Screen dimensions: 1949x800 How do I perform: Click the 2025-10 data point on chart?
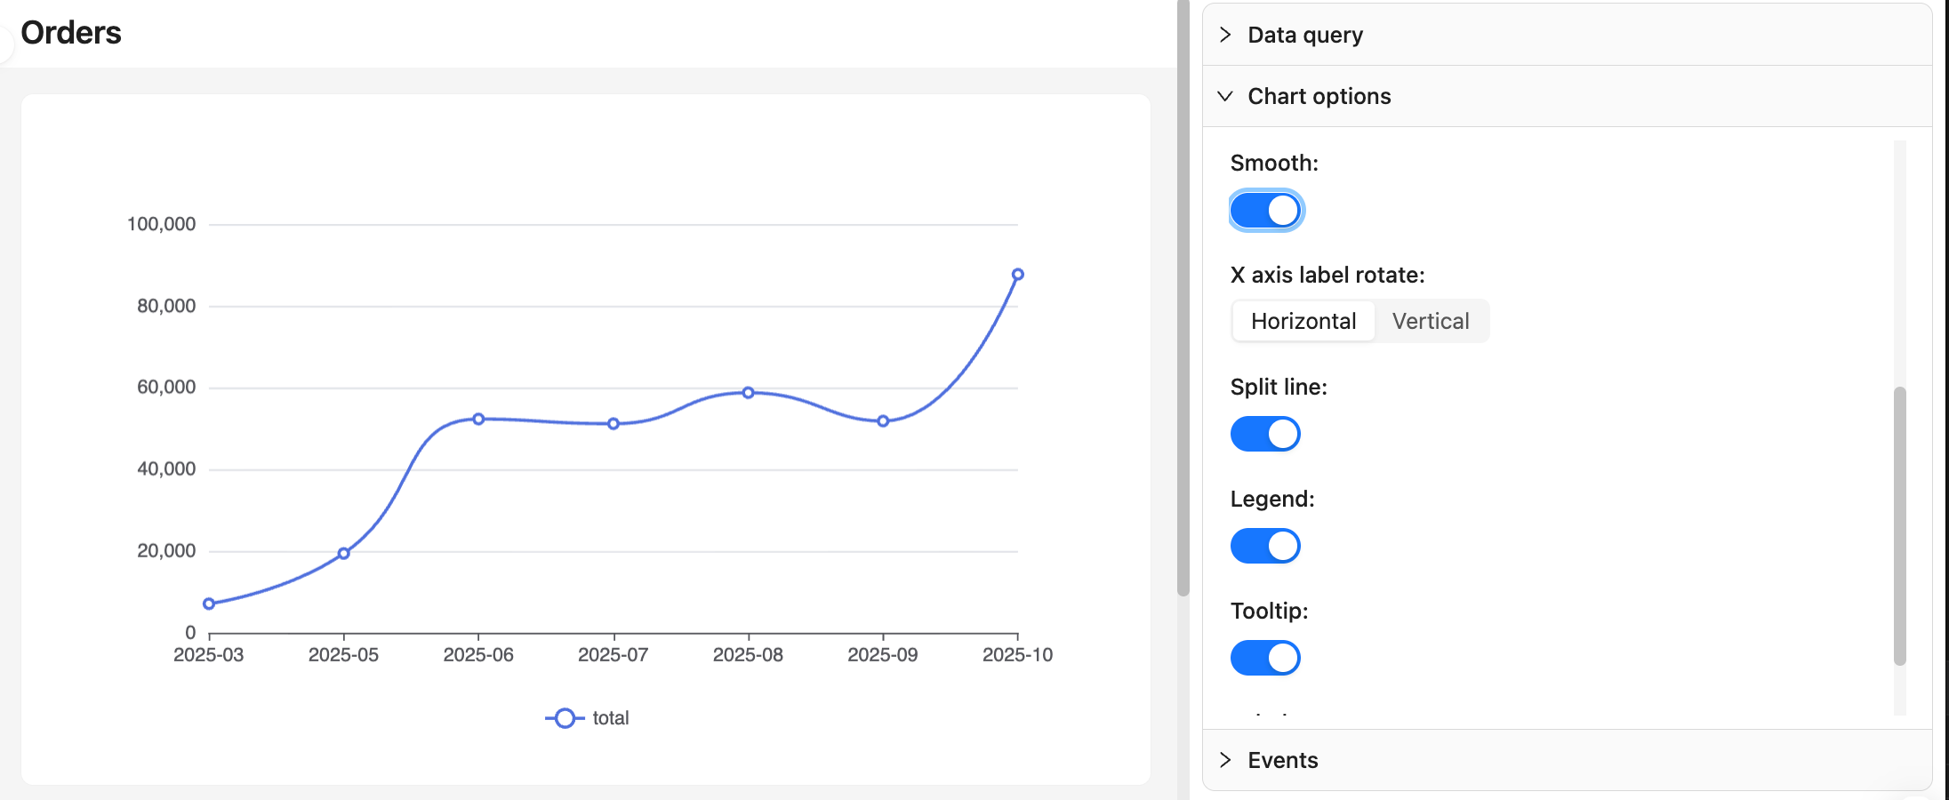pyautogui.click(x=1017, y=275)
